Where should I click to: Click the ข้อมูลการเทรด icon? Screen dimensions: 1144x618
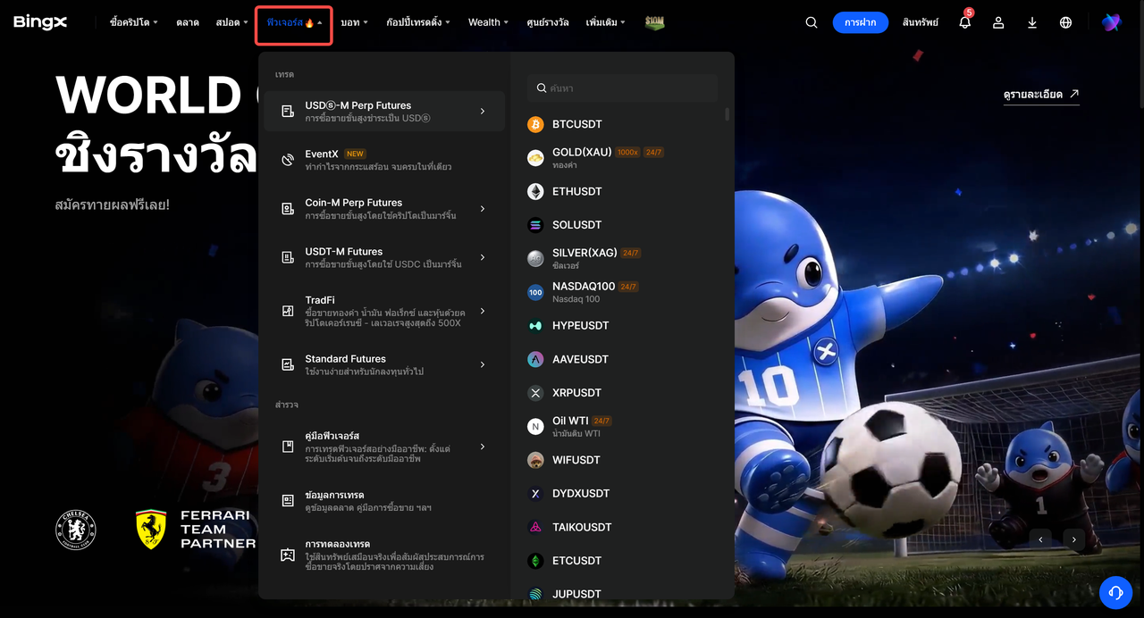288,501
